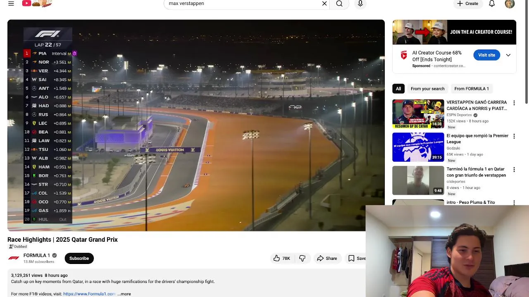Click ESPN Deportes channel name
The image size is (529, 297).
(x=459, y=115)
